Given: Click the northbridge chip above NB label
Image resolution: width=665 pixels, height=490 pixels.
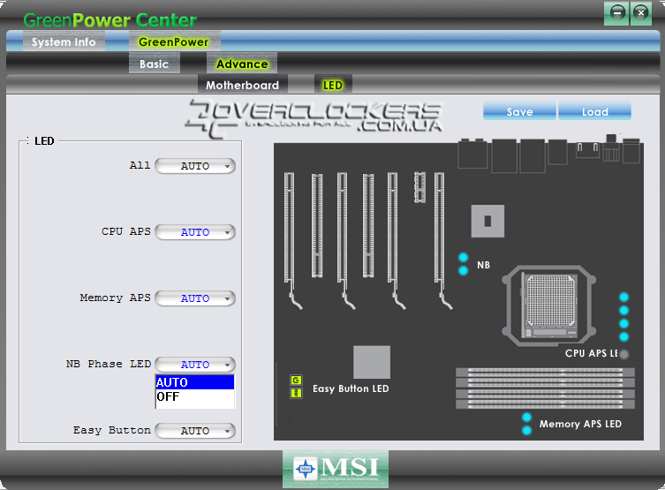Looking at the screenshot, I should [x=487, y=221].
